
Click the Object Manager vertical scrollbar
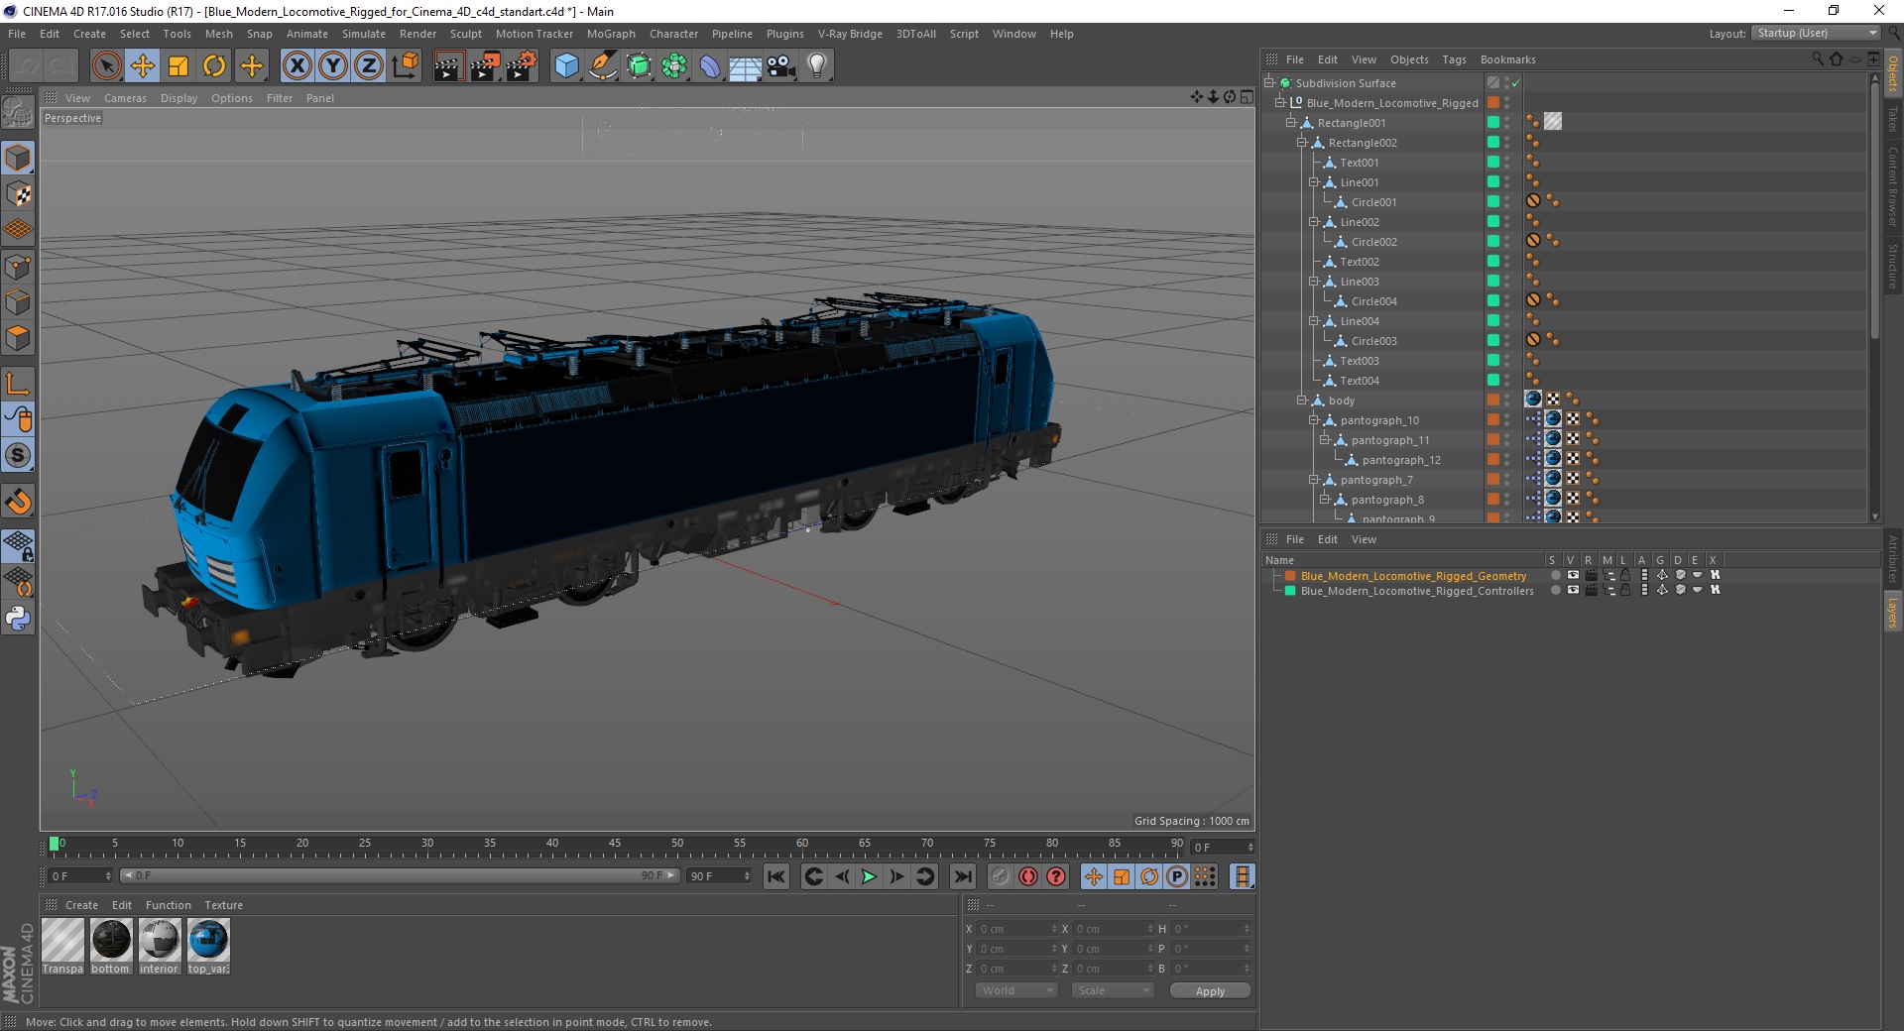1874,208
